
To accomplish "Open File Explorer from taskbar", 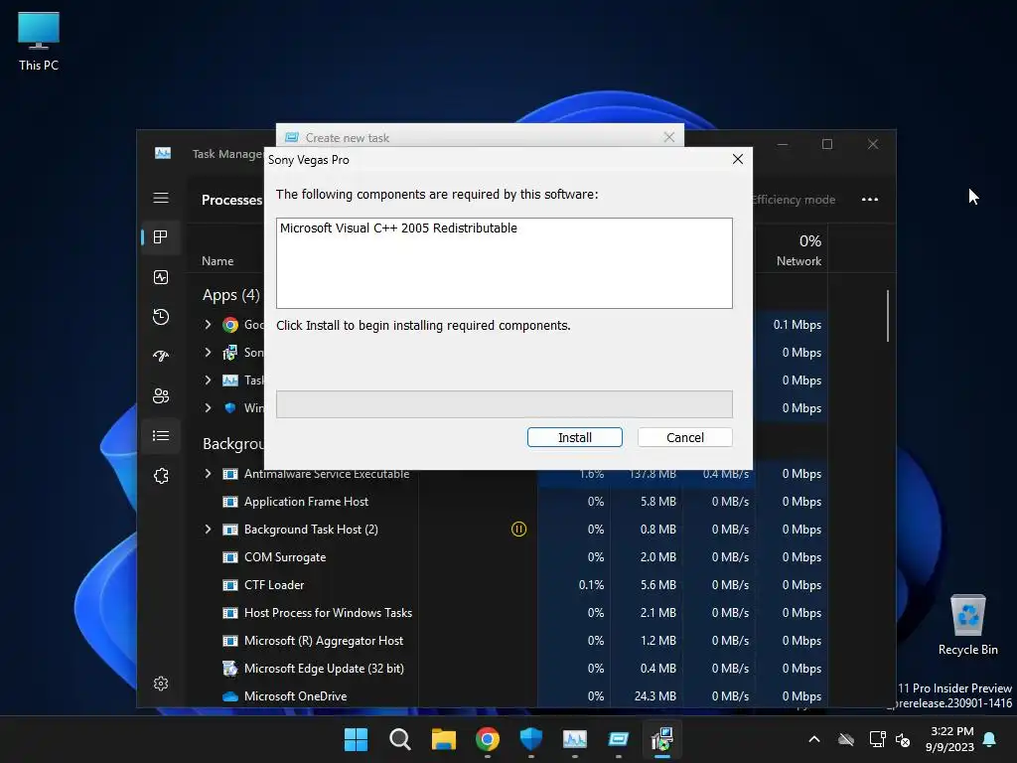I will point(444,739).
